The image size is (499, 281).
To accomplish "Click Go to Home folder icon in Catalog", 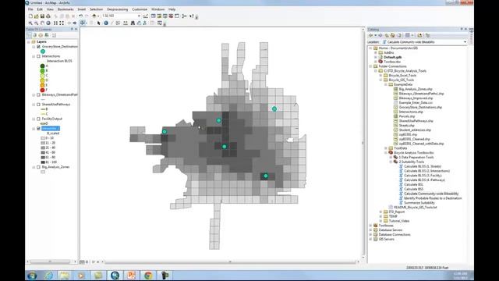I will point(393,35).
